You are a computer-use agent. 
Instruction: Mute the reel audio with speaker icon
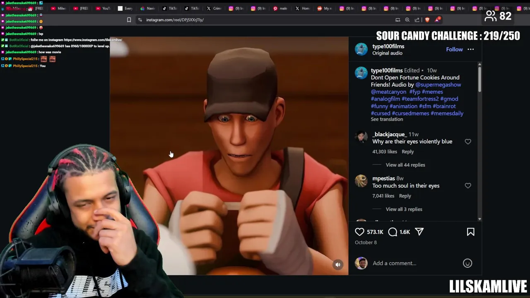point(338,265)
